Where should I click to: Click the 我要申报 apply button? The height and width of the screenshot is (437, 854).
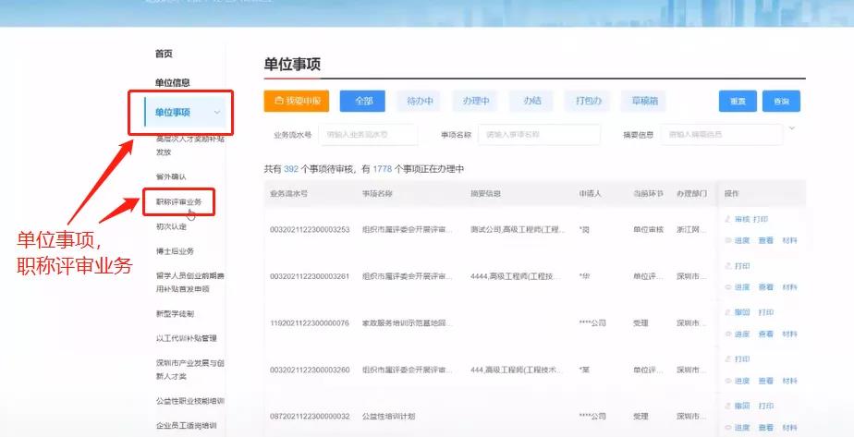297,101
